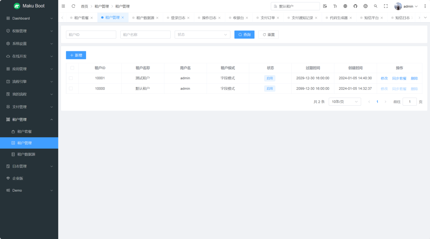Expand the 我的流程 menu
This screenshot has width=430, height=239.
click(x=29, y=94)
